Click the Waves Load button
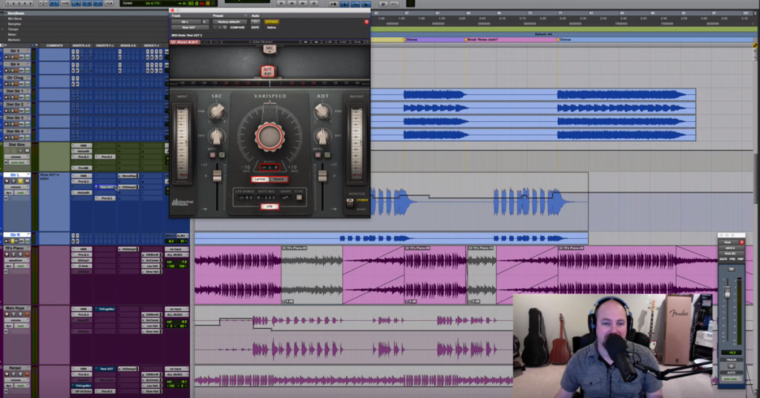The image size is (760, 398). click(343, 42)
